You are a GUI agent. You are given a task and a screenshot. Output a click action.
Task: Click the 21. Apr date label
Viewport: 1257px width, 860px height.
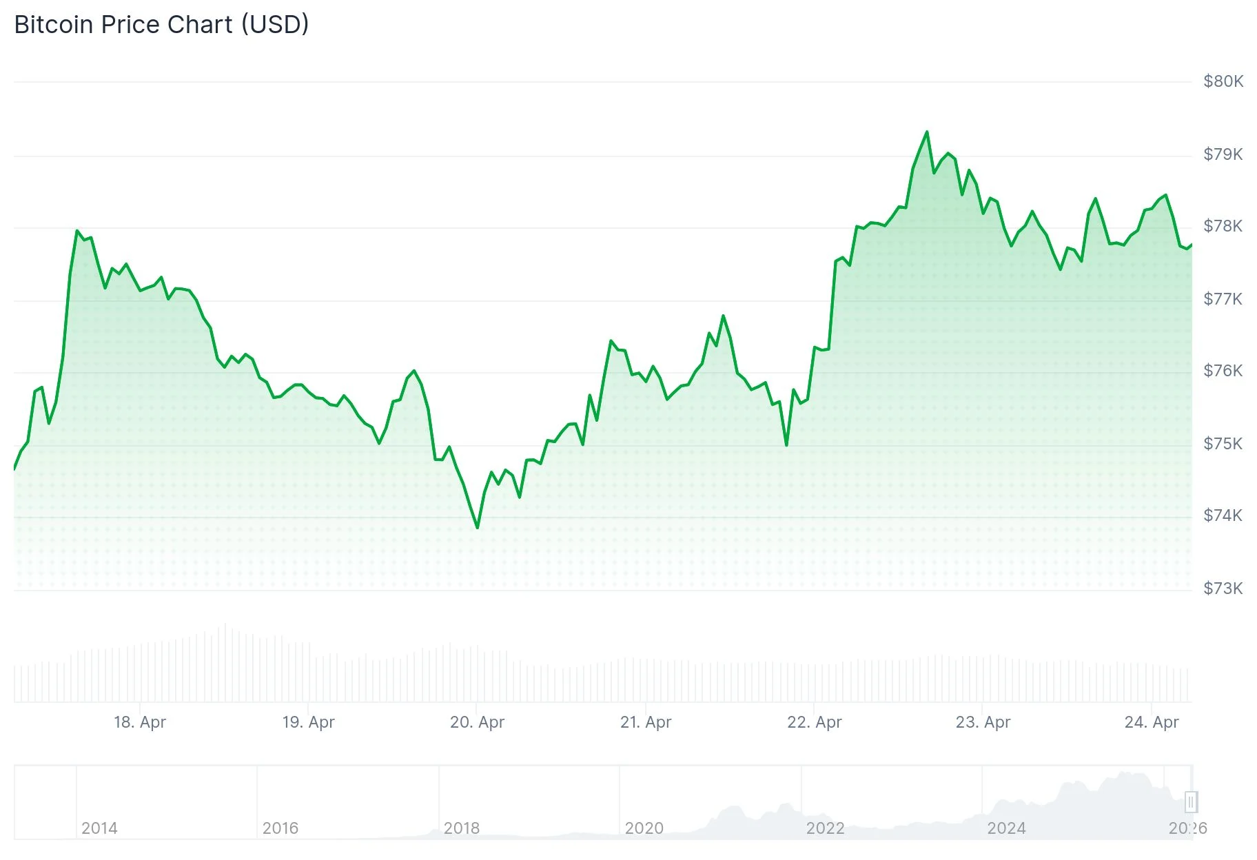pyautogui.click(x=646, y=722)
